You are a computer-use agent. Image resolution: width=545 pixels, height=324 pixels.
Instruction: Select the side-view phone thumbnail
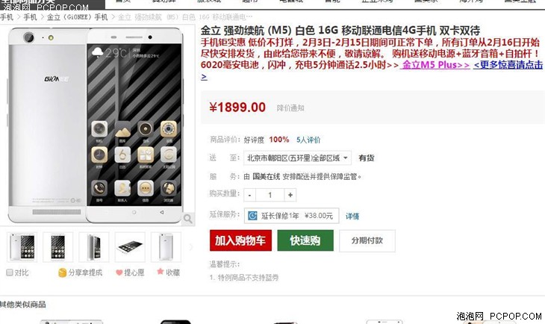coord(94,247)
